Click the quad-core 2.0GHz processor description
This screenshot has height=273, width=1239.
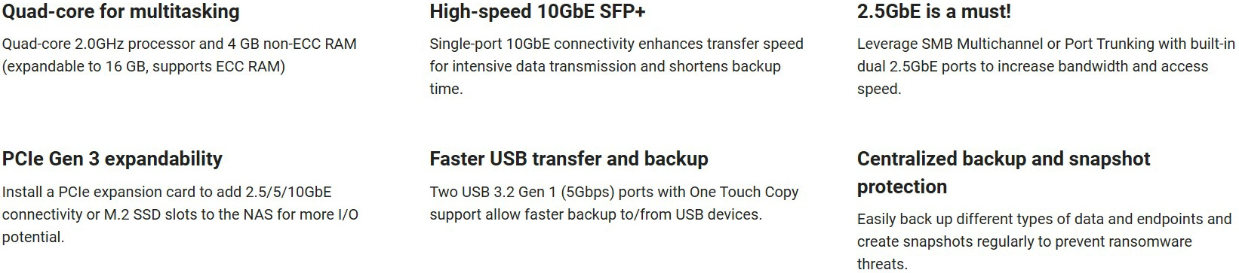pos(180,55)
